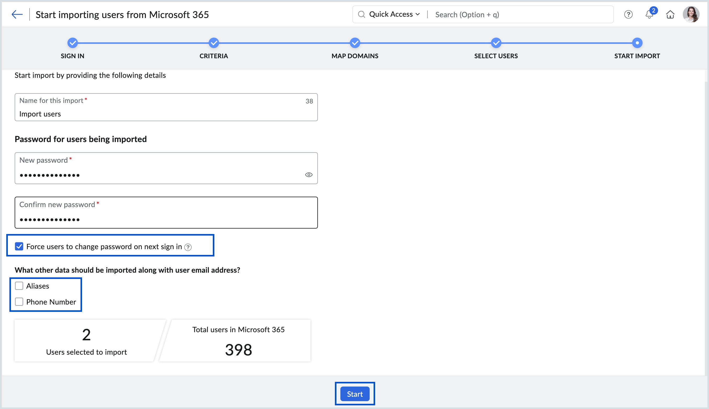
Task: Select the SIGN IN step circle
Action: point(72,43)
